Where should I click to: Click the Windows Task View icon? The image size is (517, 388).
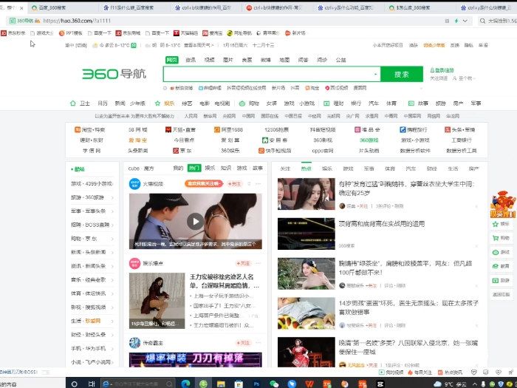tap(92, 384)
